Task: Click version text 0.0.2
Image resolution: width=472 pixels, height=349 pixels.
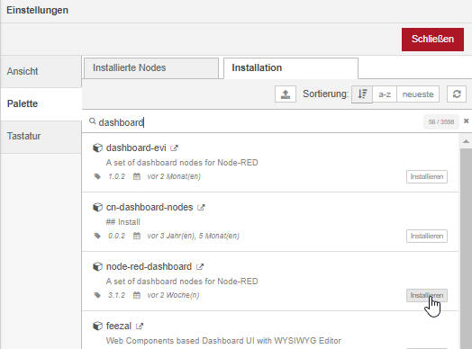Action: pyautogui.click(x=116, y=236)
